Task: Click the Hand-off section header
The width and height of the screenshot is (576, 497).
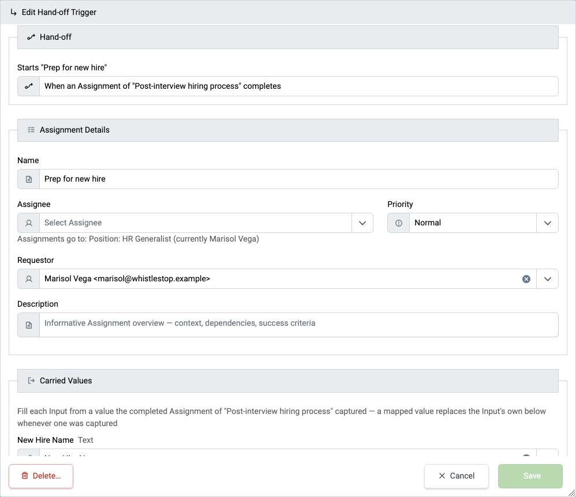Action: pyautogui.click(x=287, y=37)
